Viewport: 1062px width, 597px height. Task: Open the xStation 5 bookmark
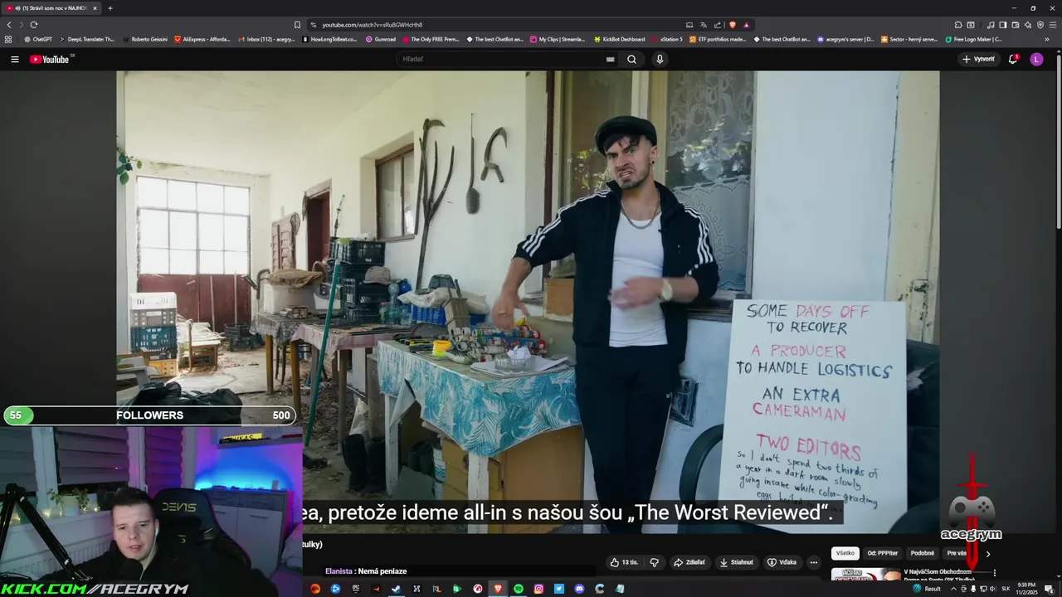(667, 39)
